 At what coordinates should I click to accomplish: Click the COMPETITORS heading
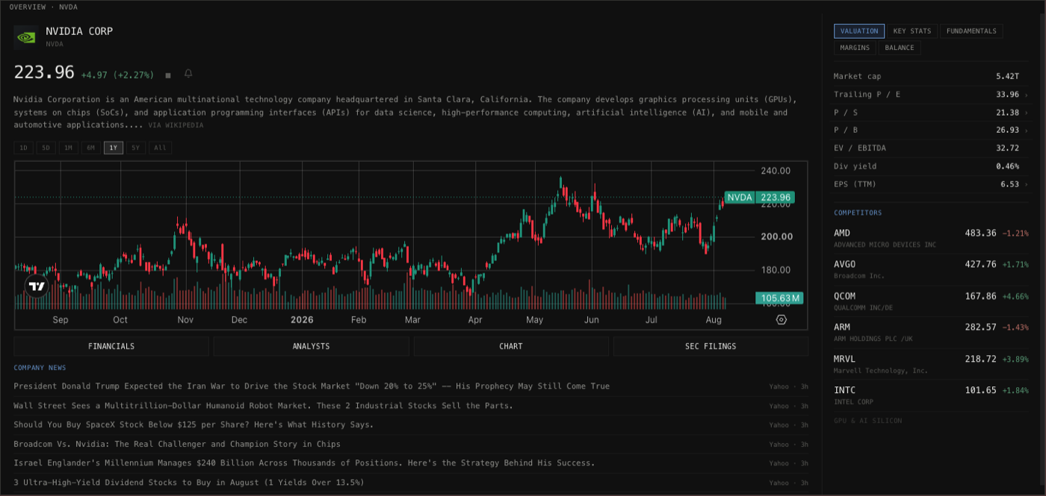pos(858,213)
